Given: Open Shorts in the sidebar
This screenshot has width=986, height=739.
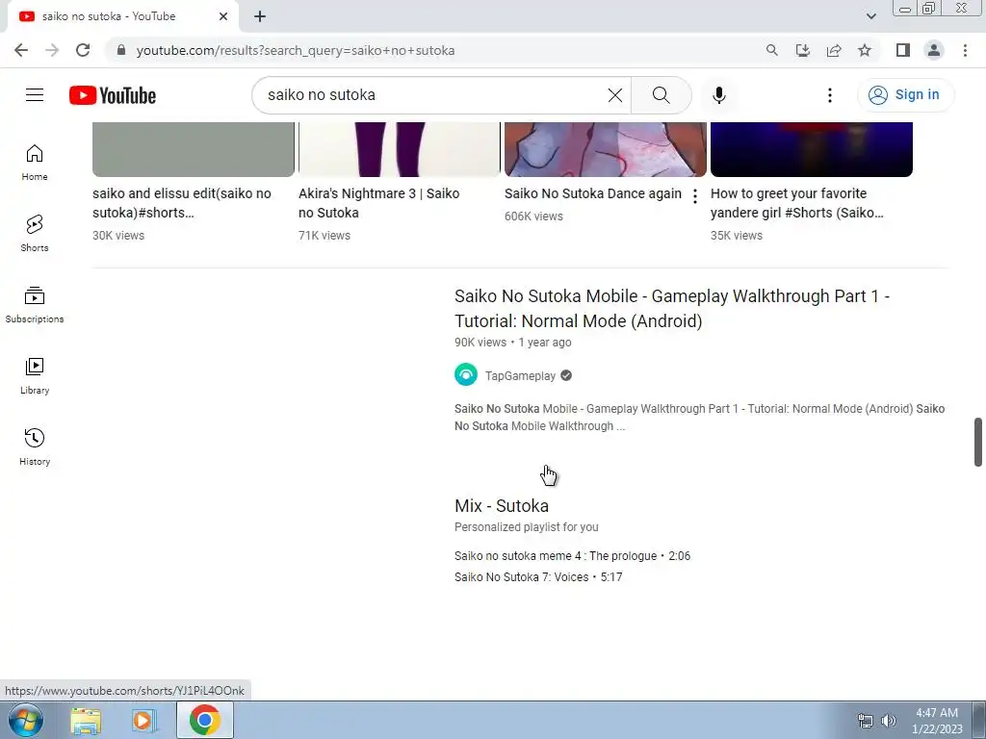Looking at the screenshot, I should [x=35, y=234].
